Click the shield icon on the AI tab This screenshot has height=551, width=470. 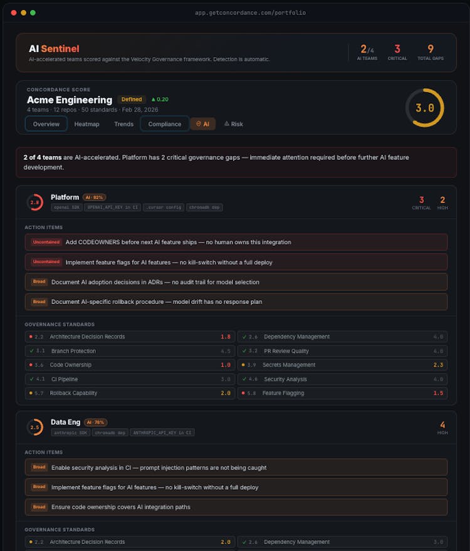(199, 124)
